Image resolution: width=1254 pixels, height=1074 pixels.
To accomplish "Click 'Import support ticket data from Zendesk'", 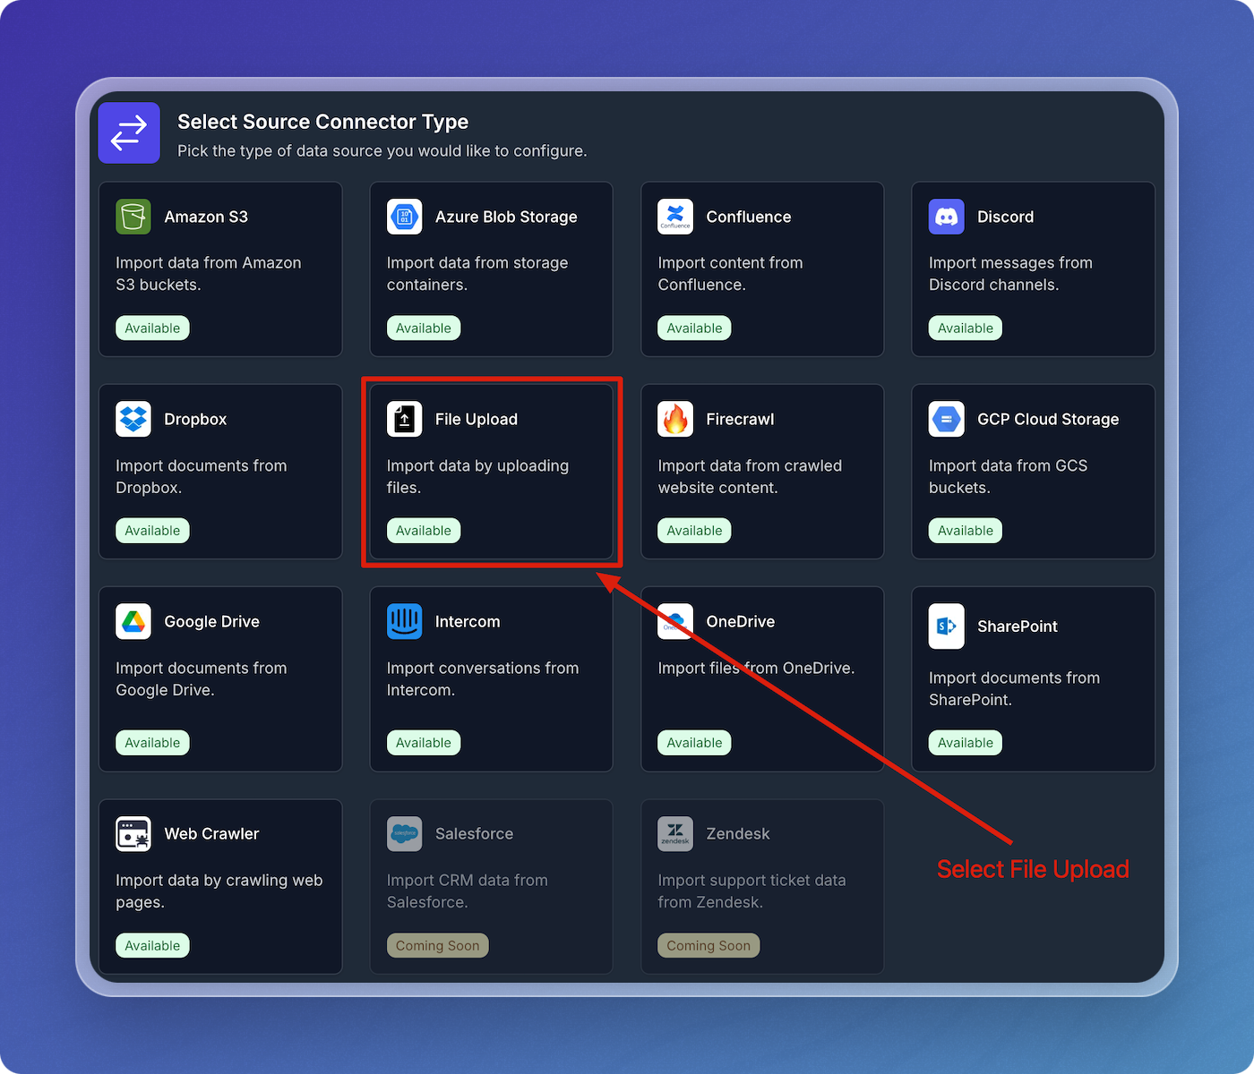I will click(x=752, y=891).
